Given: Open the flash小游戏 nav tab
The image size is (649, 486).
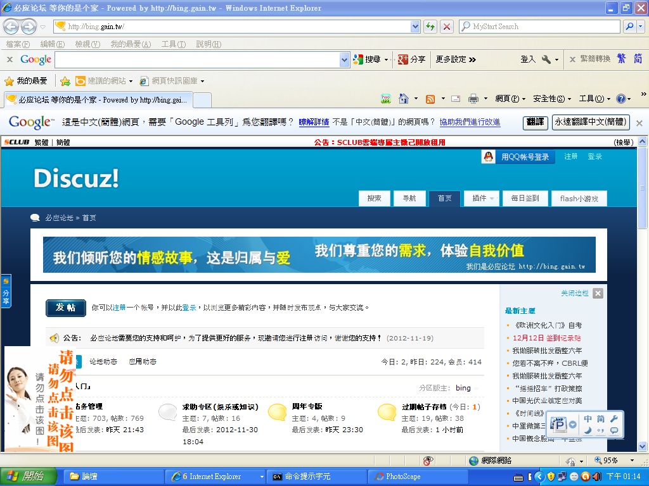Looking at the screenshot, I should coord(579,198).
